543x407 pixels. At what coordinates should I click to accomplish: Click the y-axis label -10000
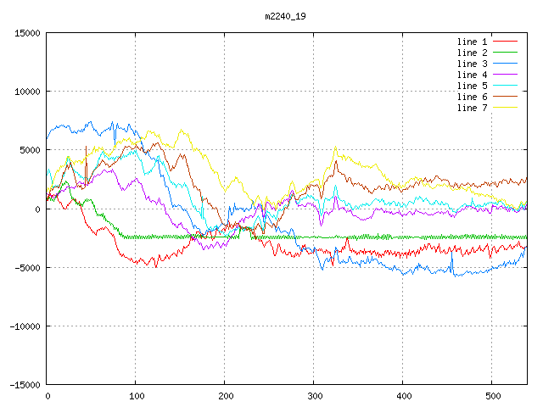pos(25,326)
